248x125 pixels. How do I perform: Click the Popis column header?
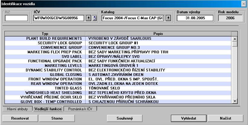[x=159, y=34]
